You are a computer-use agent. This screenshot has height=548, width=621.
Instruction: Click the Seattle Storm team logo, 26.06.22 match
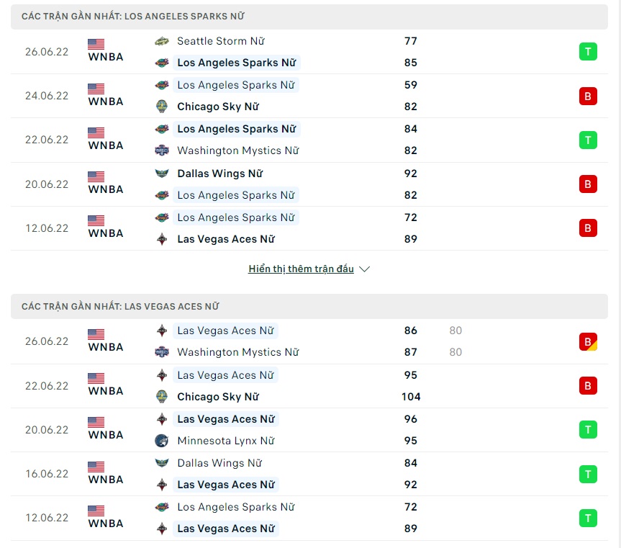pyautogui.click(x=162, y=41)
